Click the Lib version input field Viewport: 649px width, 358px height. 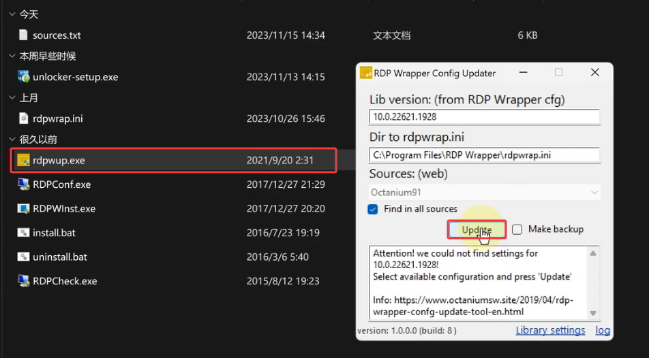[x=484, y=117]
